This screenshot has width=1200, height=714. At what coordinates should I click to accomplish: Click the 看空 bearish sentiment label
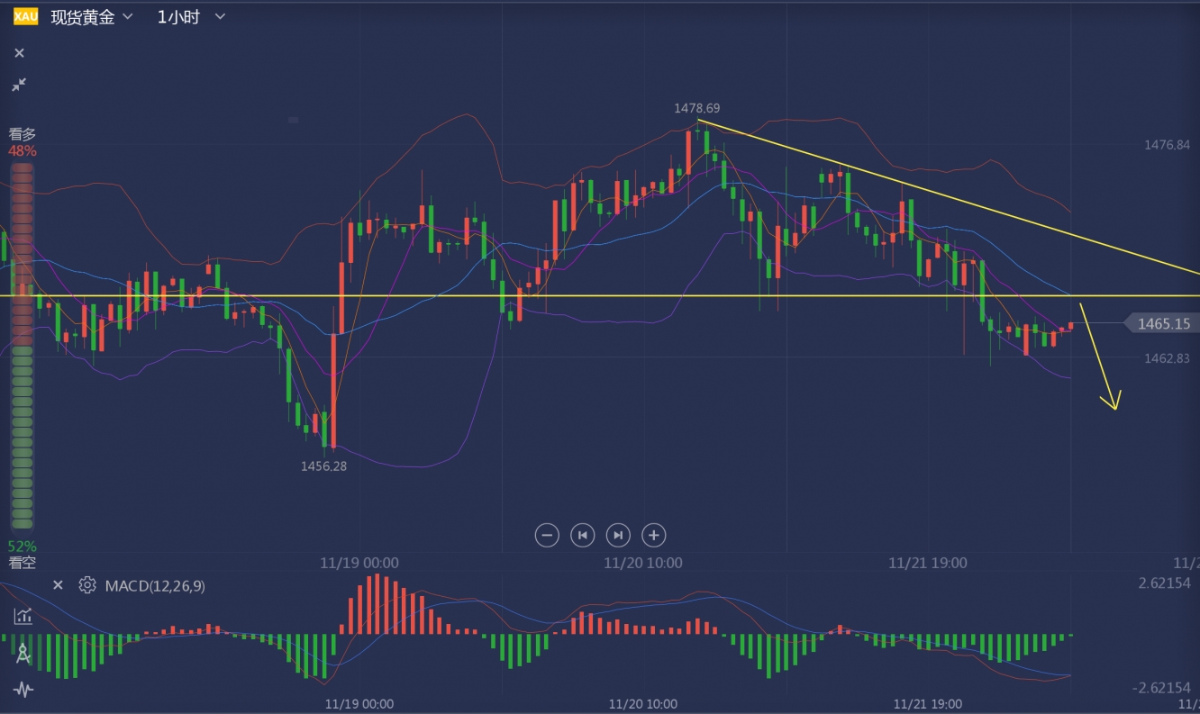tap(23, 563)
